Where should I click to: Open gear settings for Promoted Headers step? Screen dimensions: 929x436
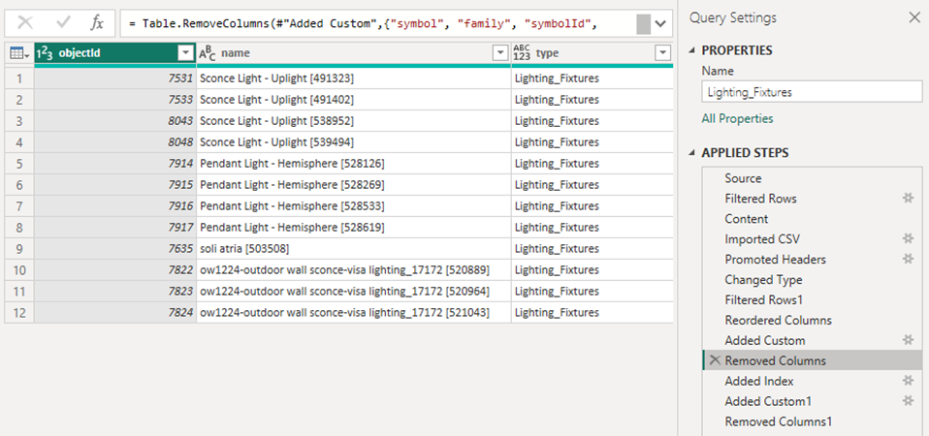908,259
